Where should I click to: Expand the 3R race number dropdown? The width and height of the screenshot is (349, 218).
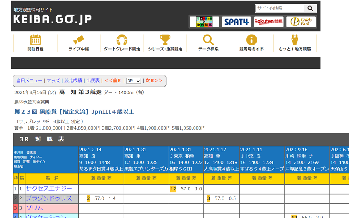point(134,81)
